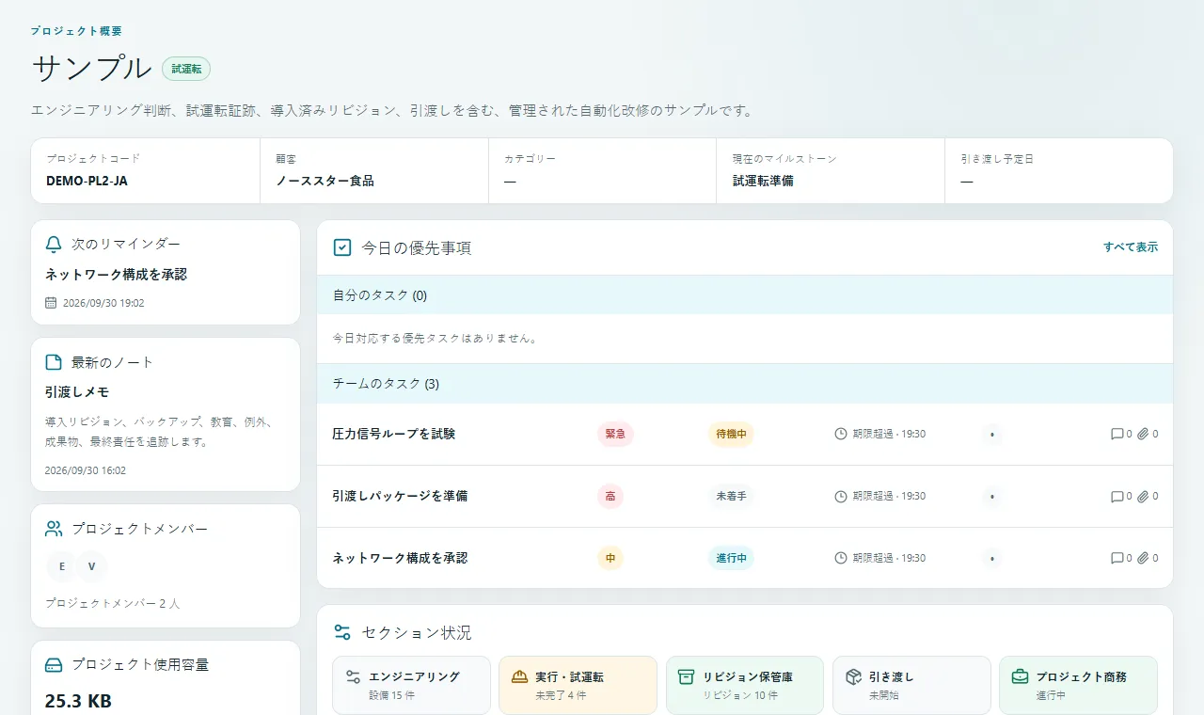The width and height of the screenshot is (1204, 715).
Task: Click the calendar icon next to 2026/09/30 19:02
Action: 51,303
